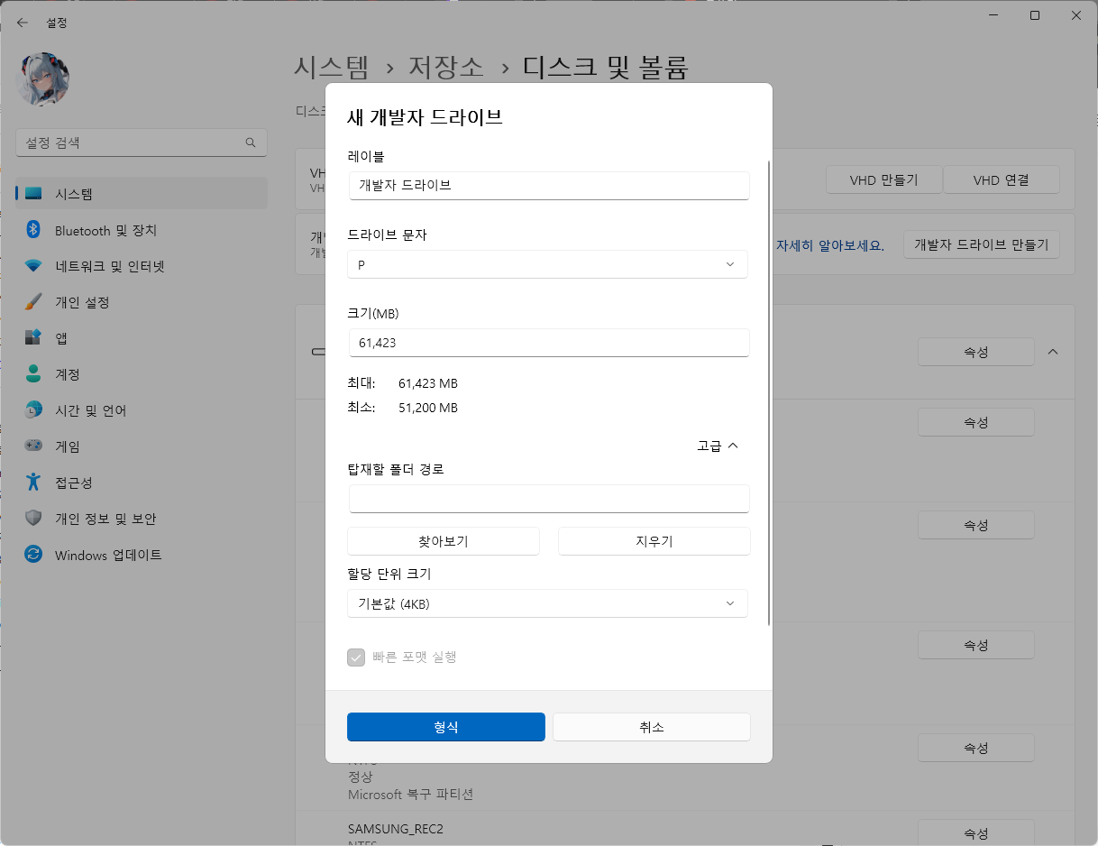Open the 시스템 settings category
The width and height of the screenshot is (1098, 846).
(142, 194)
